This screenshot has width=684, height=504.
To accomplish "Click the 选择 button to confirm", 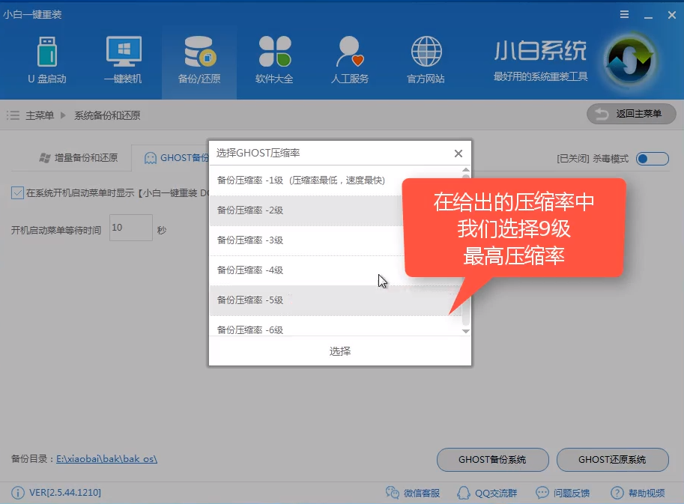I will tap(339, 350).
